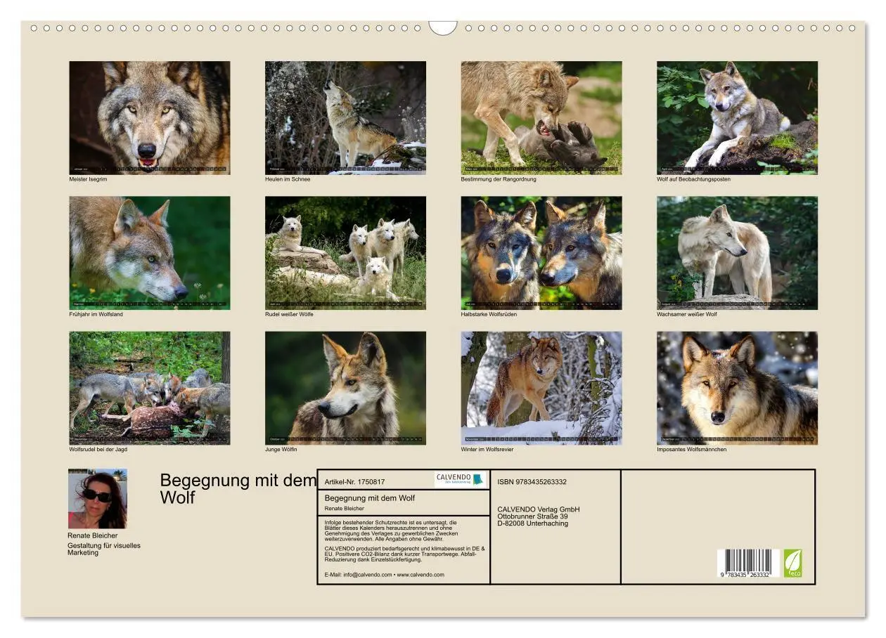Screen dimensions: 886x638
Task: Click the CO2-Bilanz production paragraph
Action: (x=404, y=554)
